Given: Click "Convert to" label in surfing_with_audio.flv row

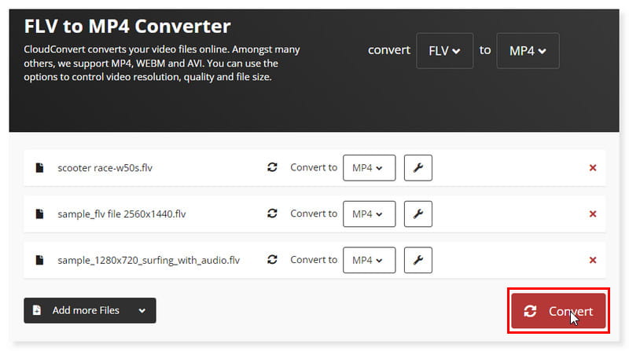Looking at the screenshot, I should click(x=314, y=260).
